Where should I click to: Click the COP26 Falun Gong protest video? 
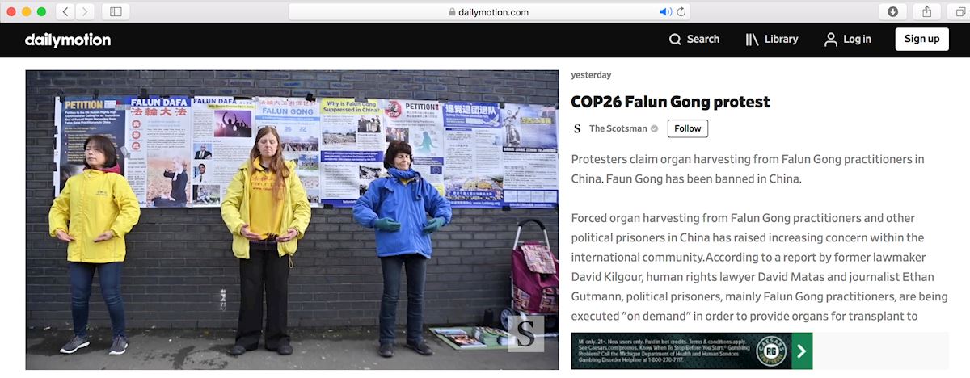pyautogui.click(x=292, y=220)
